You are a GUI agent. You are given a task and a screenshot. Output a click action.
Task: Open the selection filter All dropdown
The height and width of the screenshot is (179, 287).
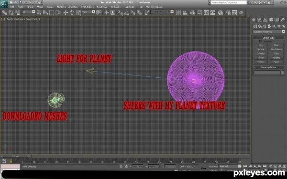tap(29, 12)
